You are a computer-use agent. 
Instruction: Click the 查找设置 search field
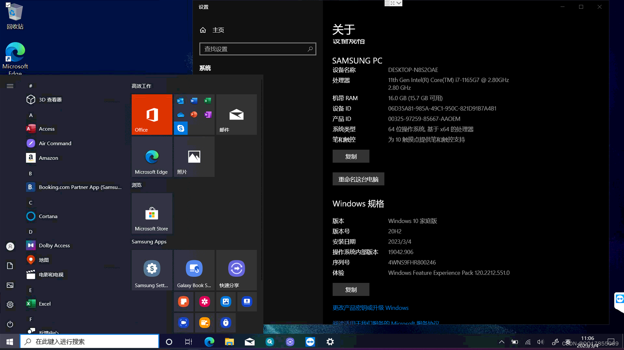pyautogui.click(x=258, y=49)
